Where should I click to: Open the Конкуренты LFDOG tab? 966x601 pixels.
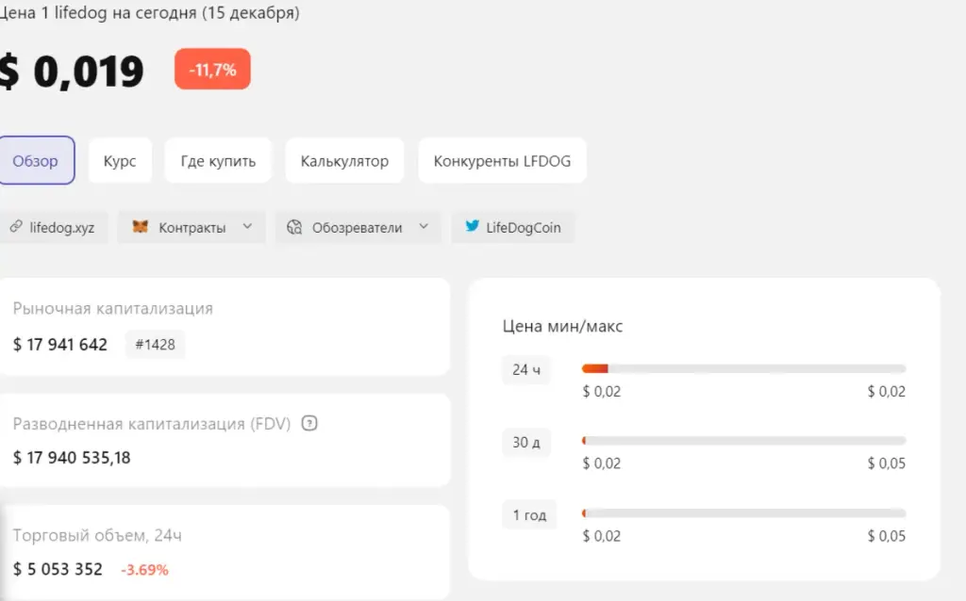(502, 160)
